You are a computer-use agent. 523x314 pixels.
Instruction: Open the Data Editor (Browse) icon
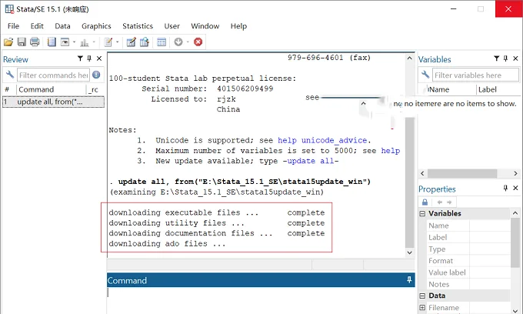[x=145, y=42]
